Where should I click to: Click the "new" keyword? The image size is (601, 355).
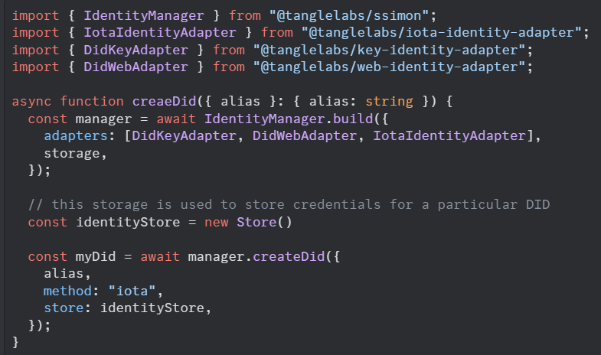216,222
